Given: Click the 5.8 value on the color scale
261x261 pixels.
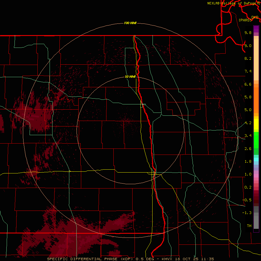Looking at the screenshot, I should tap(248, 97).
